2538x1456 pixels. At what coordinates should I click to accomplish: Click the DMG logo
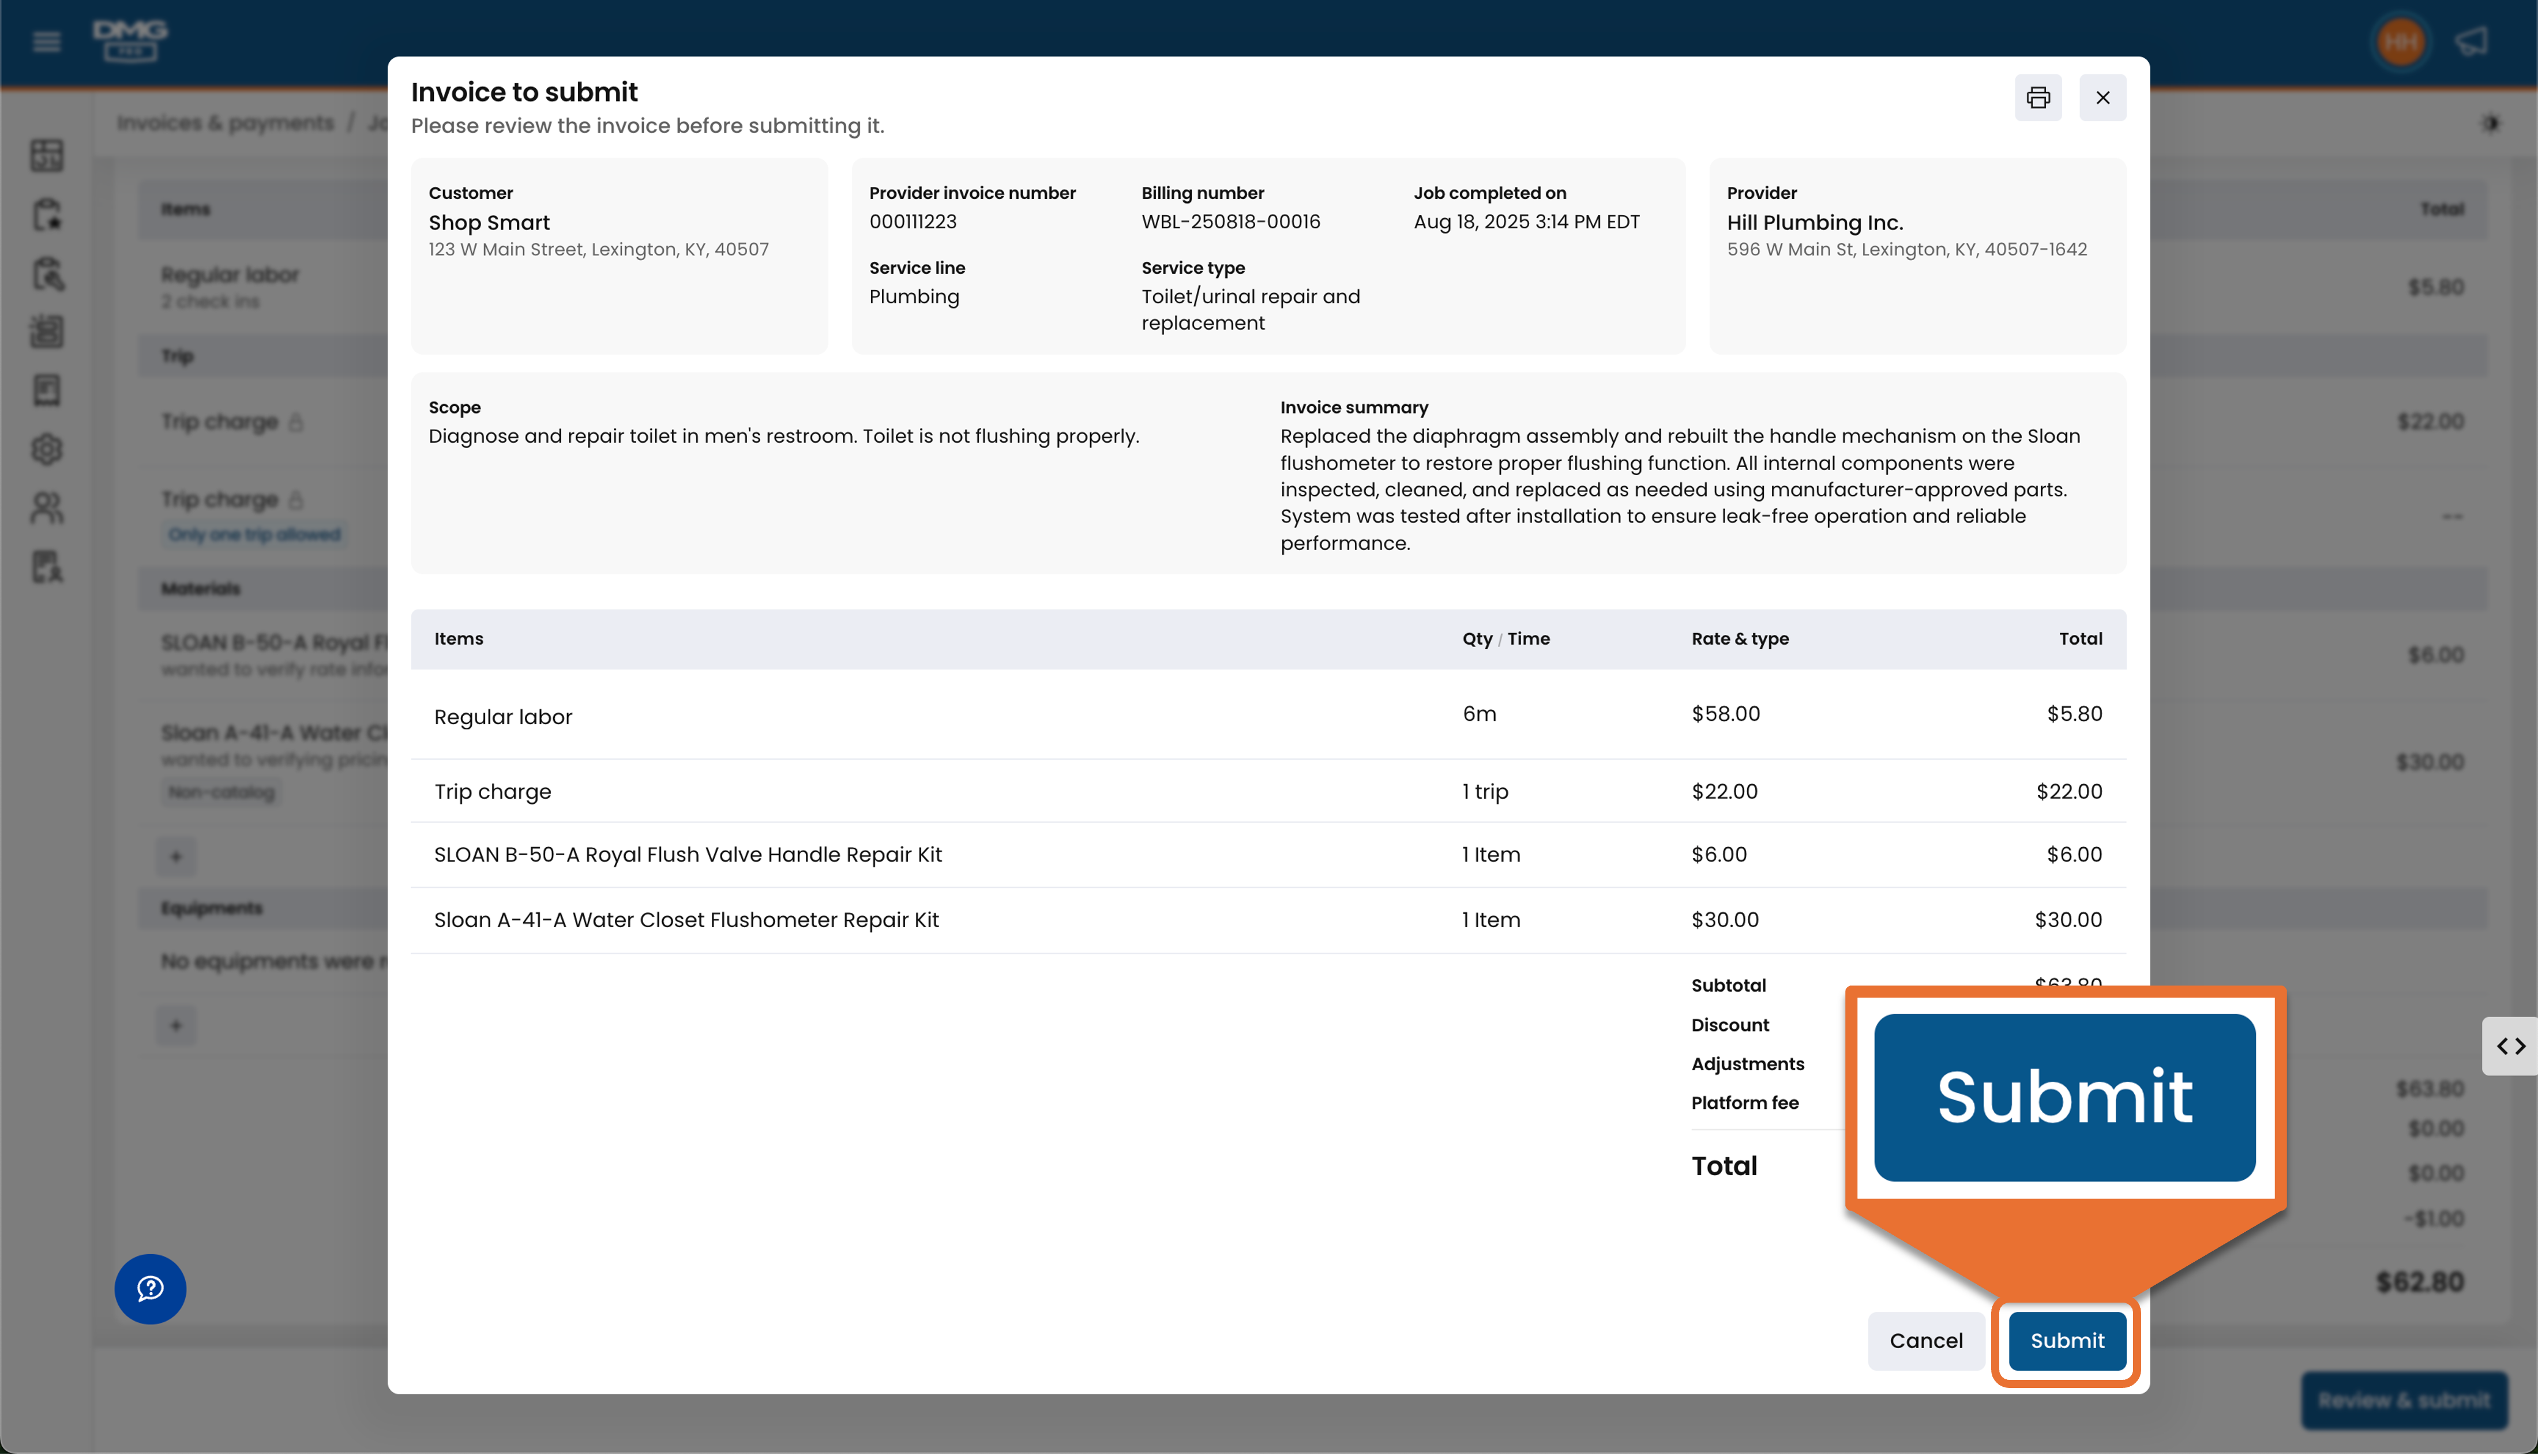(x=131, y=40)
